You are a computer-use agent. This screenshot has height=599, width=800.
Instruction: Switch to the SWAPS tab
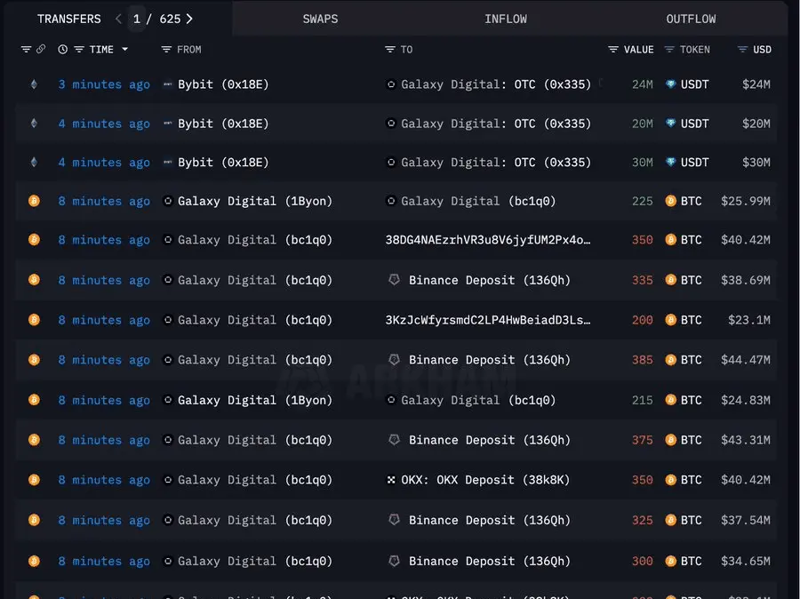coord(320,19)
